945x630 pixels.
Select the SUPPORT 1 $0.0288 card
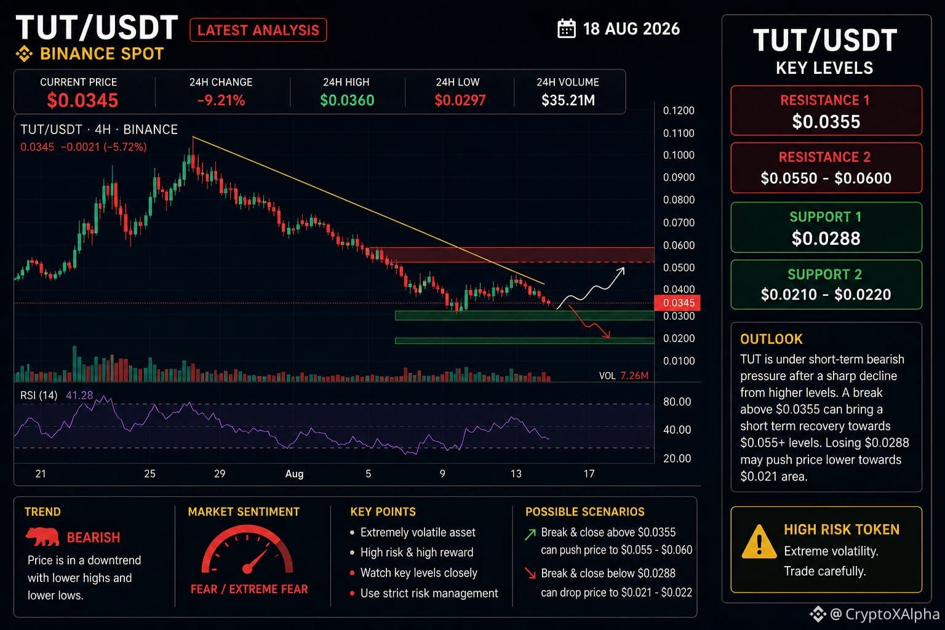[x=826, y=227]
